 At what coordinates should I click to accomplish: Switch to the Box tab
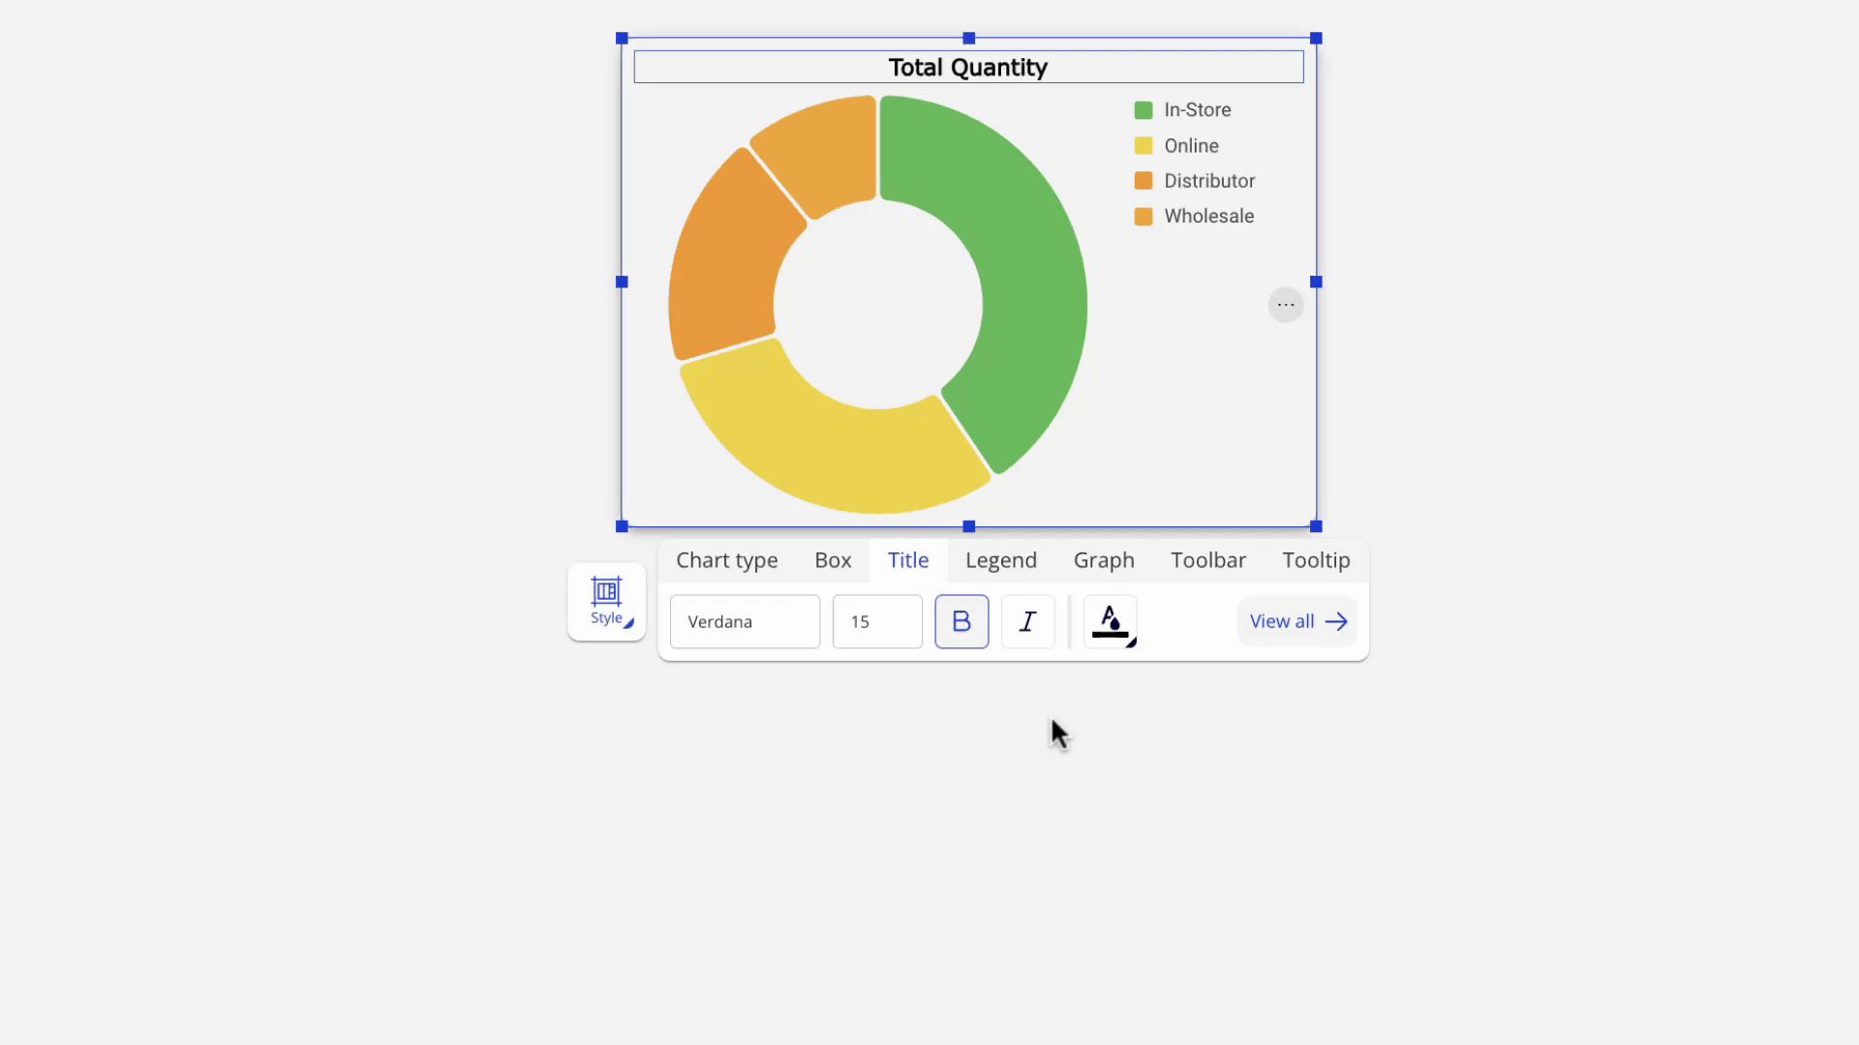coord(833,560)
